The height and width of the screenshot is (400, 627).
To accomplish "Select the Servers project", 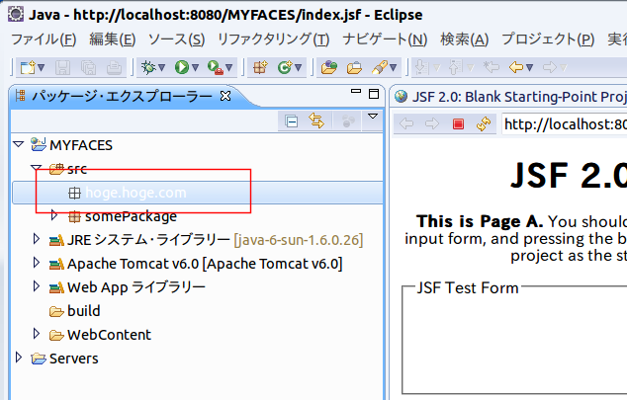I will [73, 359].
